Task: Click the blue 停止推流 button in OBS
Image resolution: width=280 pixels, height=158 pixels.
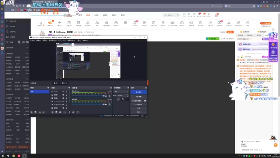Action: (139, 92)
